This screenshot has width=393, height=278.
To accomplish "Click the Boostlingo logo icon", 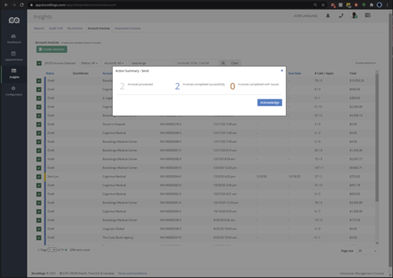I will click(x=14, y=21).
